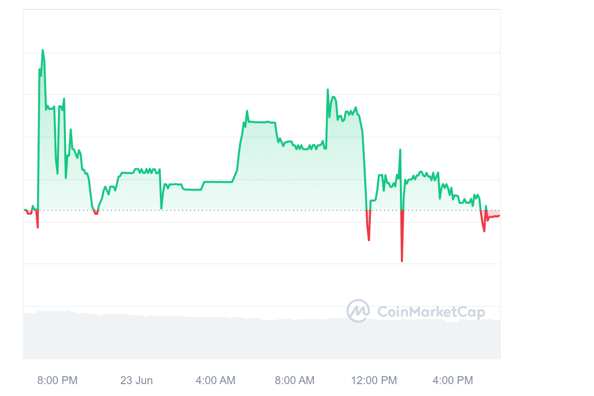Click the green spike right before deepest red dip
The width and height of the screenshot is (594, 396).
(x=400, y=150)
